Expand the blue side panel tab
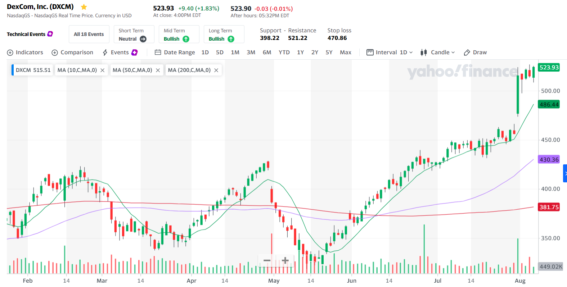This screenshot has width=567, height=287. (565, 173)
